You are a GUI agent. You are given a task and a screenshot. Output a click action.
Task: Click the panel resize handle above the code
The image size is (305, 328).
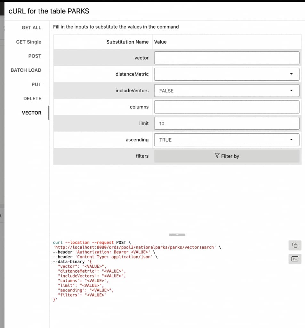(x=177, y=234)
